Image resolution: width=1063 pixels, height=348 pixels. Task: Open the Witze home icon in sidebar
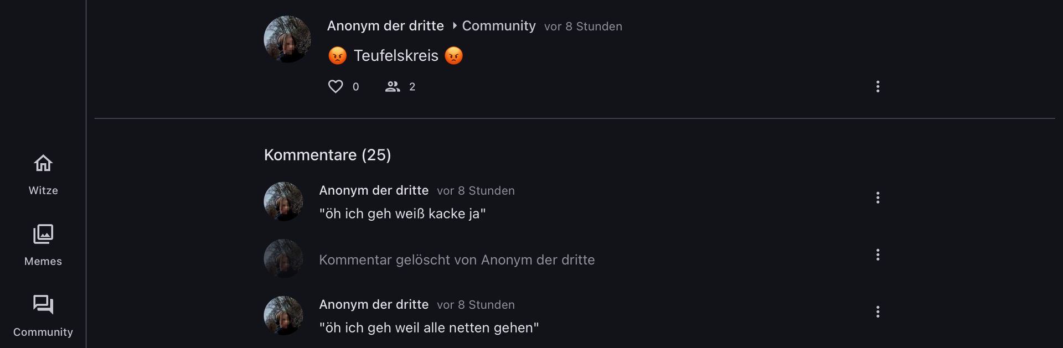43,164
